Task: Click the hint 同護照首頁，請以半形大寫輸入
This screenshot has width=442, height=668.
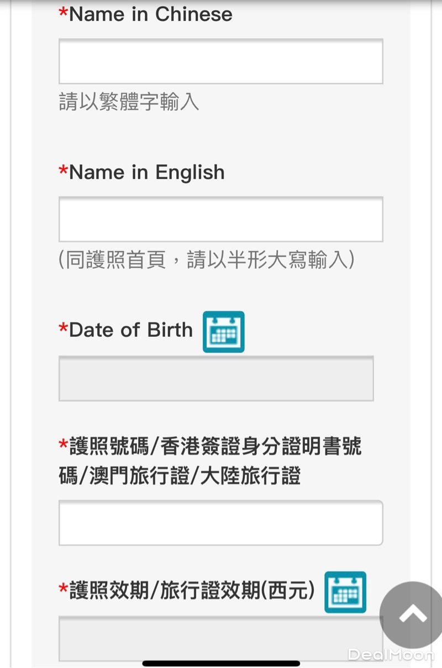Action: pyautogui.click(x=206, y=260)
